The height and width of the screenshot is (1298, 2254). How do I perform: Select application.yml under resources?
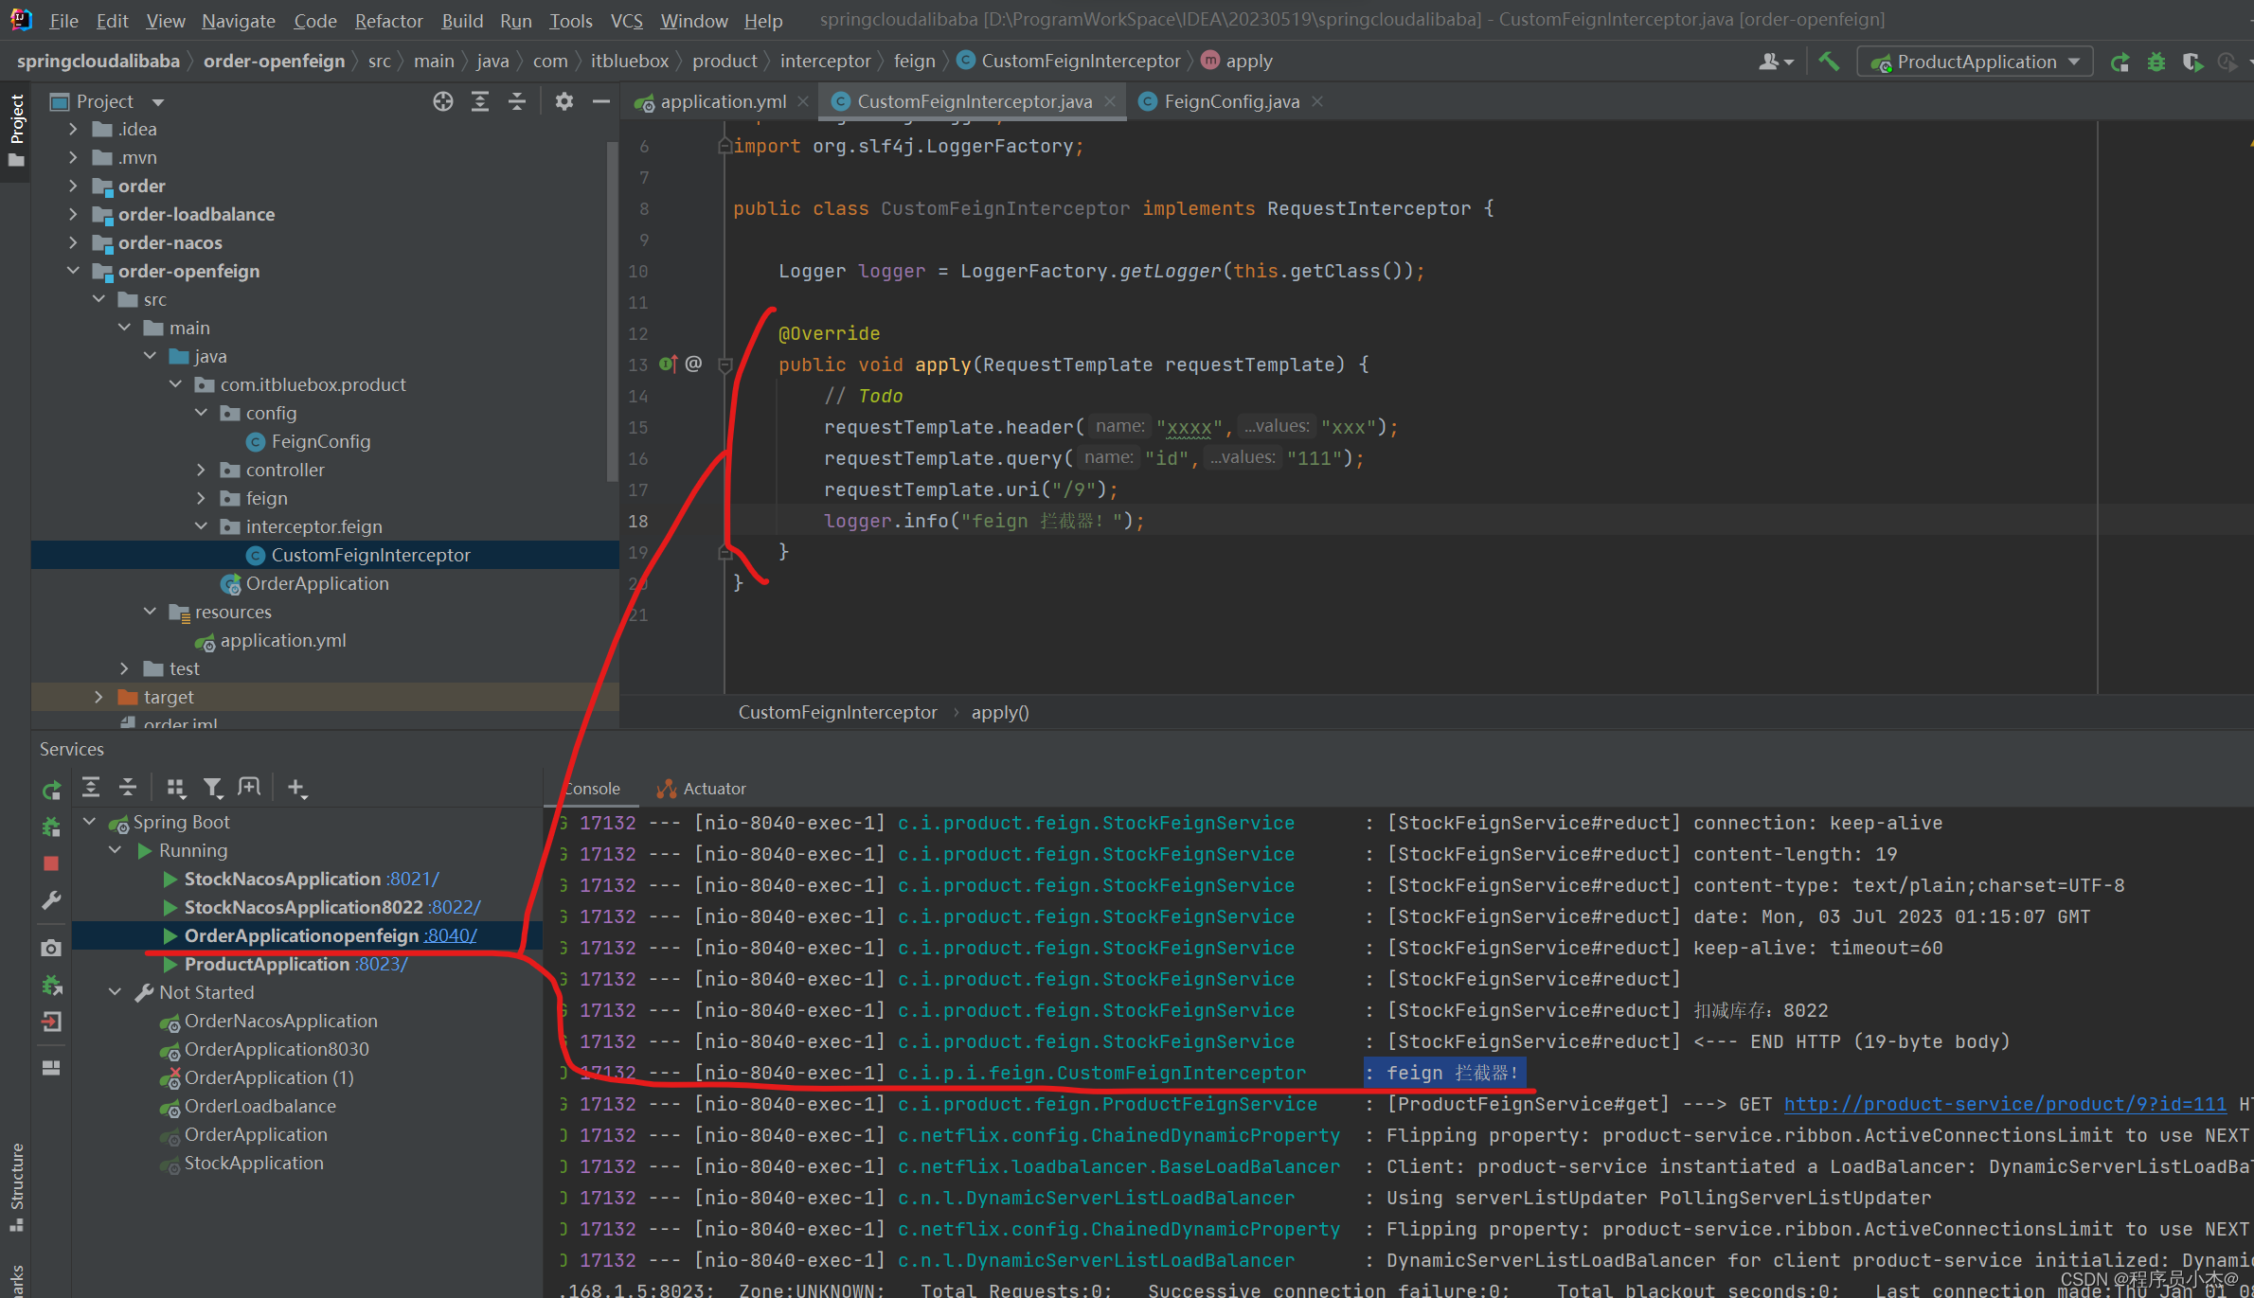(x=282, y=640)
